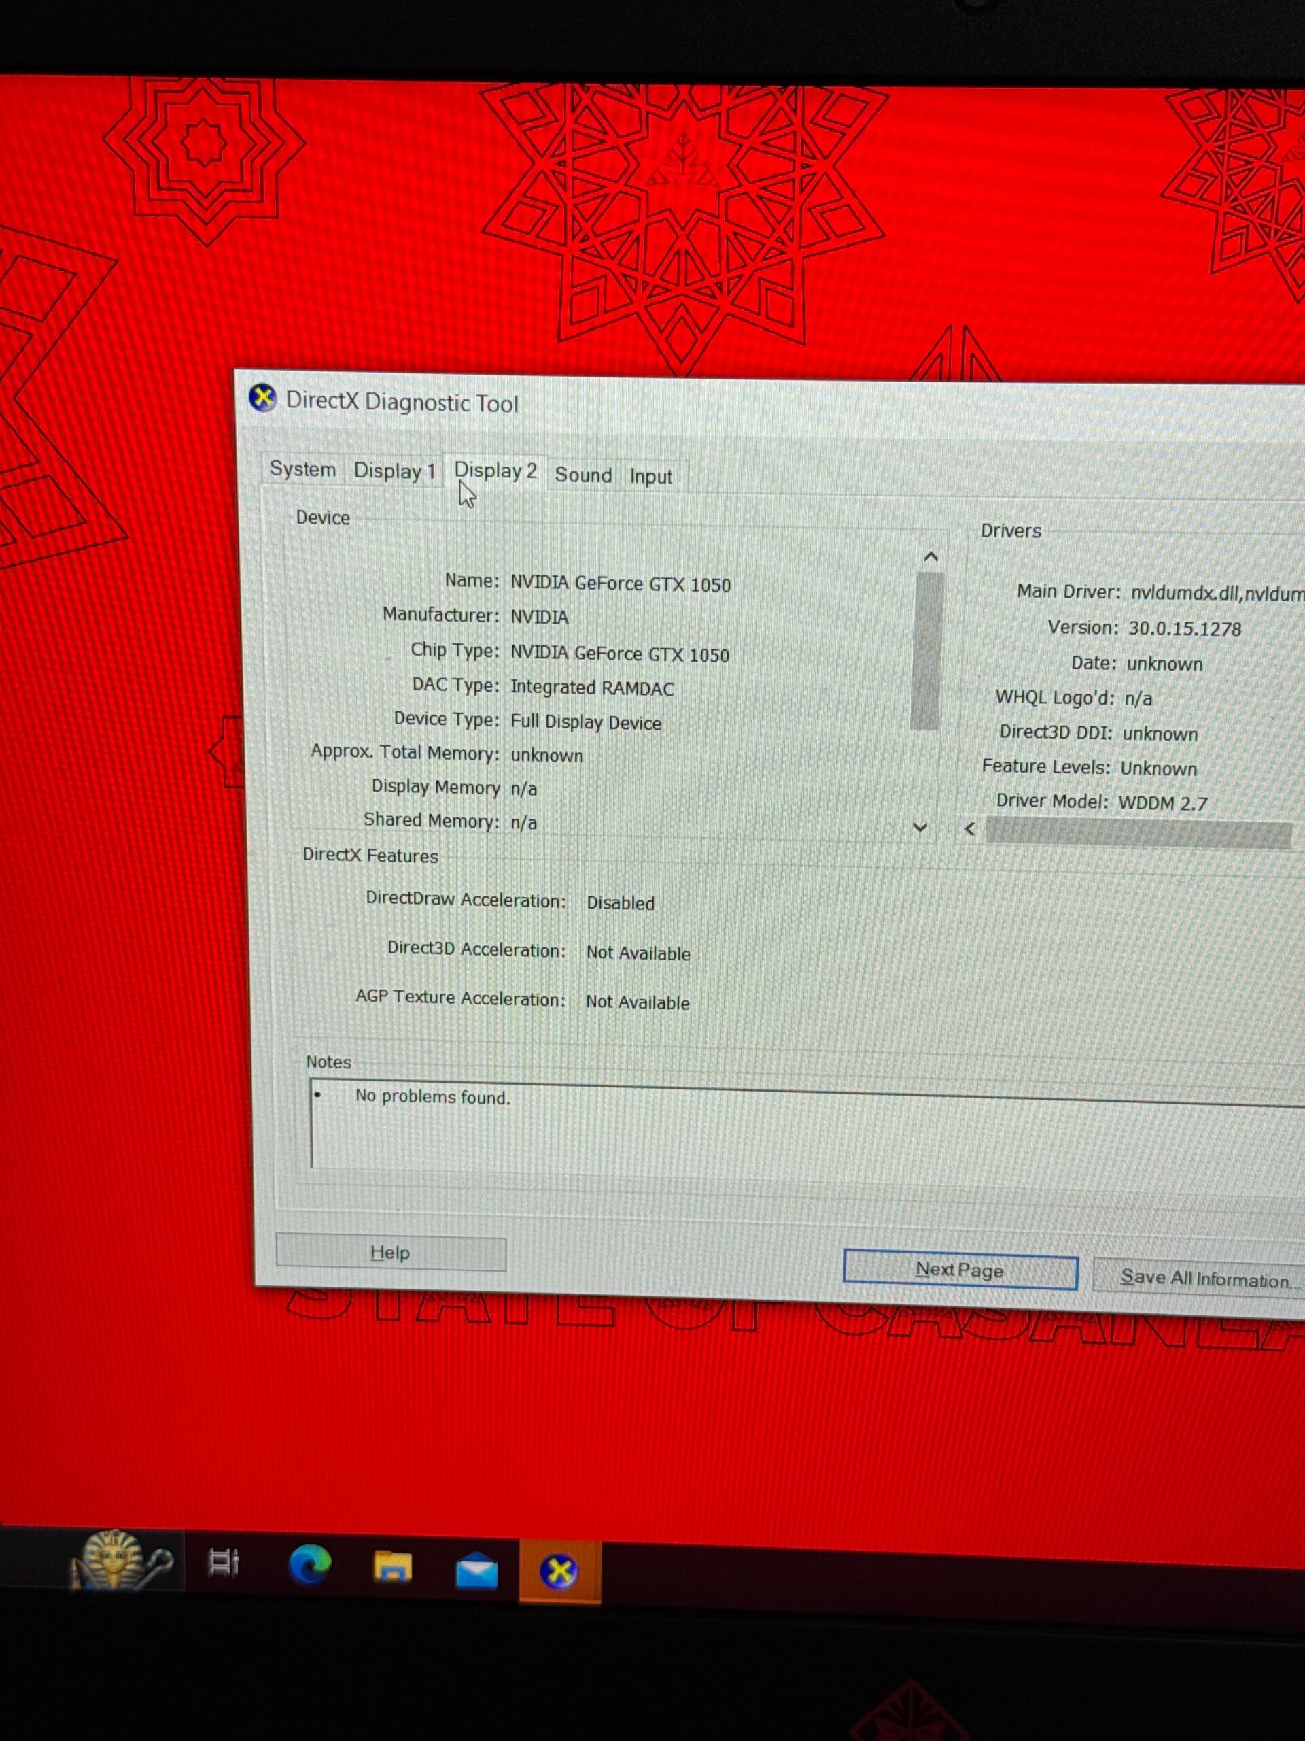Click the Device list scroll up arrow
This screenshot has width=1305, height=1741.
[x=930, y=557]
